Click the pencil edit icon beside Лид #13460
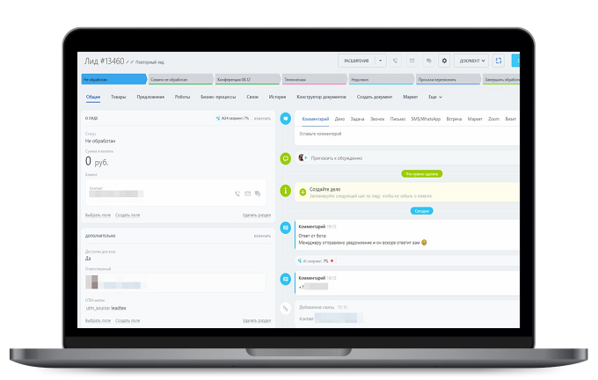This screenshot has height=380, width=598. point(128,62)
